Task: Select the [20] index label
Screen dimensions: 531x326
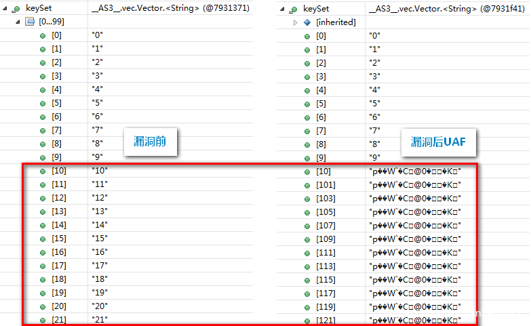Action: click(59, 306)
